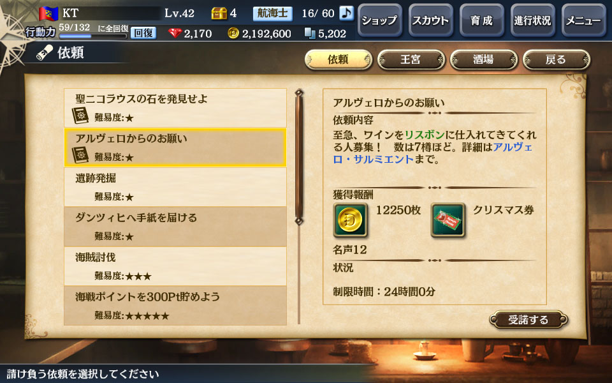Image resolution: width=612 pixels, height=383 pixels.
Task: Click the blue card stack icon
Action: 310,33
